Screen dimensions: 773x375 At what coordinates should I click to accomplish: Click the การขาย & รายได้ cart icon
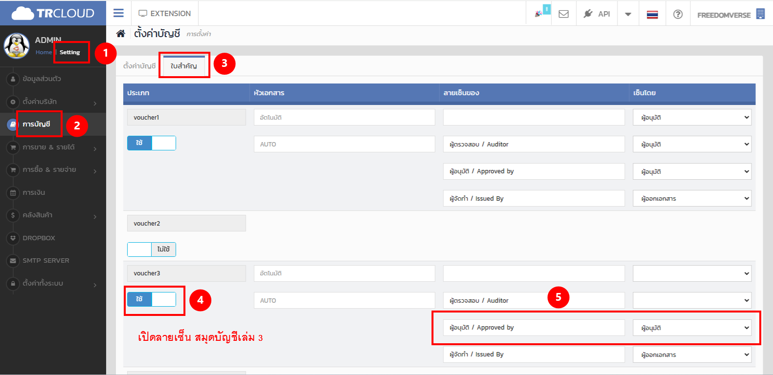coord(13,147)
